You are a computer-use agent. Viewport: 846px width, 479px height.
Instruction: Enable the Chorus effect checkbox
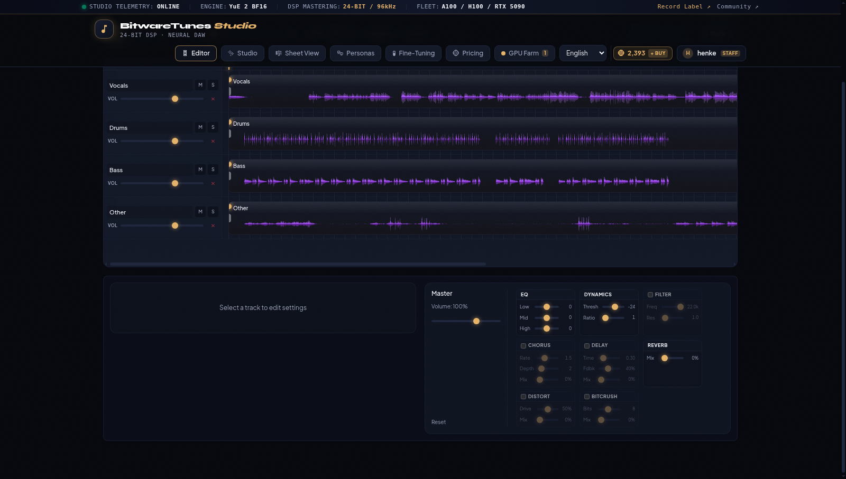pyautogui.click(x=523, y=346)
